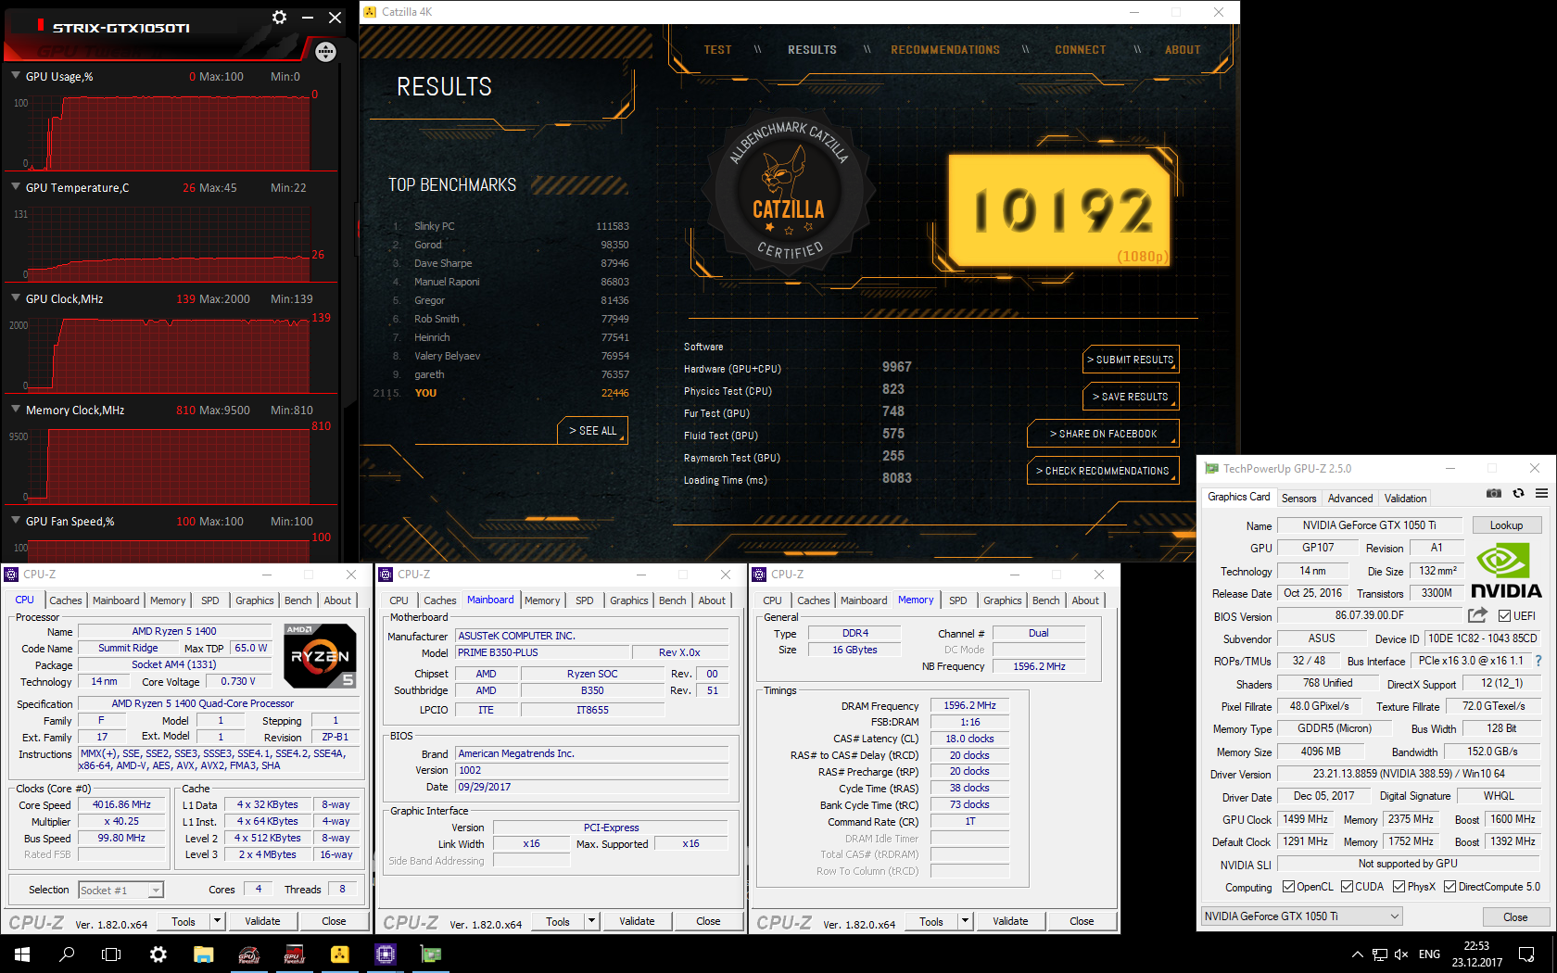Switch to Advanced tab in GPU-Z
Image resolution: width=1557 pixels, height=973 pixels.
[1349, 498]
